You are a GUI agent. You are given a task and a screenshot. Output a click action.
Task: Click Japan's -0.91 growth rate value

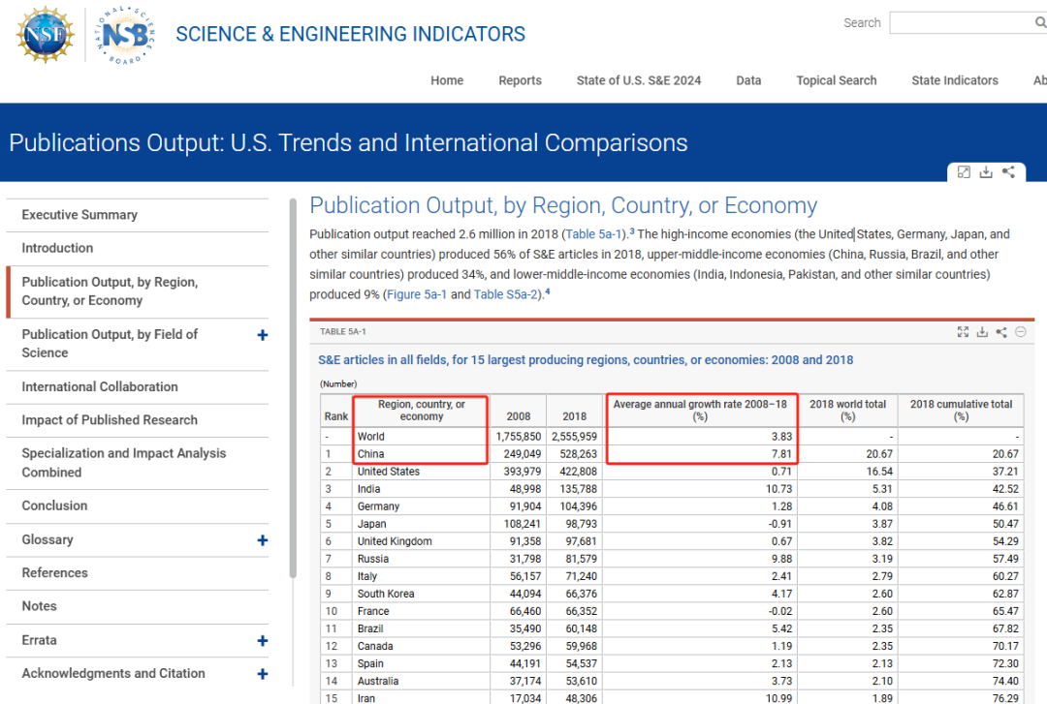point(779,524)
